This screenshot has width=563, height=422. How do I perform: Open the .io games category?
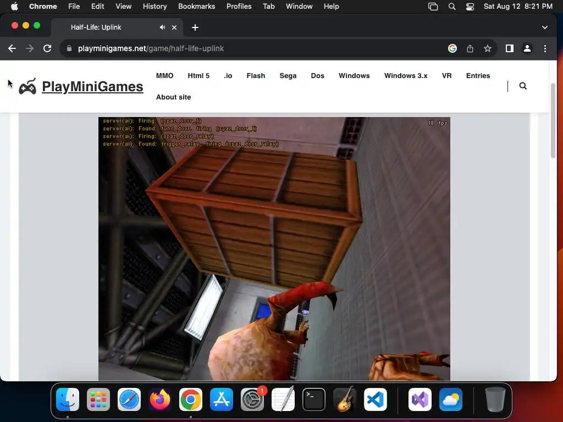point(228,76)
